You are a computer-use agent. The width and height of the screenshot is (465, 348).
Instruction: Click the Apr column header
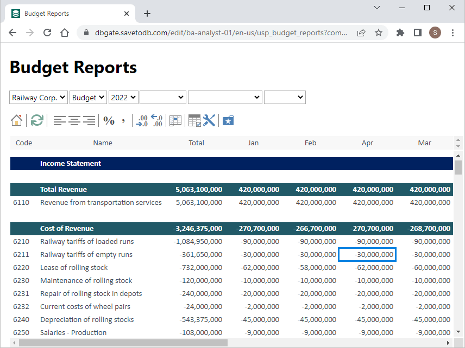click(x=367, y=143)
